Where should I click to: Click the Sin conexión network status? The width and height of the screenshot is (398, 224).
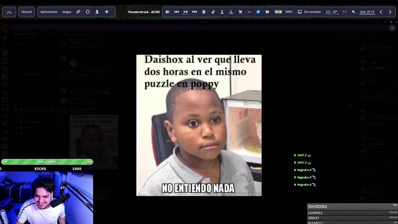coord(312,12)
